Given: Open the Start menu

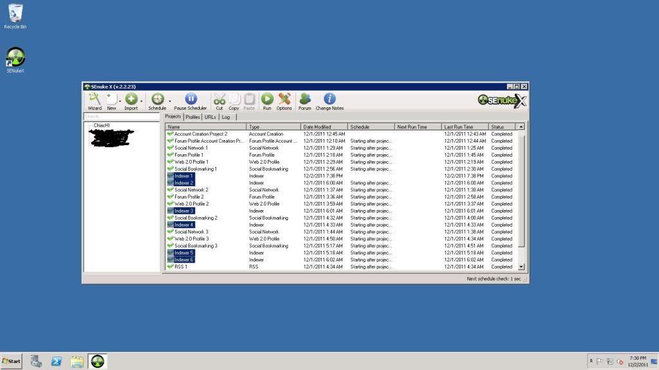Looking at the screenshot, I should point(12,361).
